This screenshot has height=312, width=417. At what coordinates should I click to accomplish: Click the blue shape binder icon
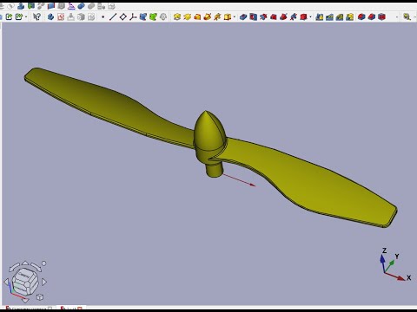143,16
